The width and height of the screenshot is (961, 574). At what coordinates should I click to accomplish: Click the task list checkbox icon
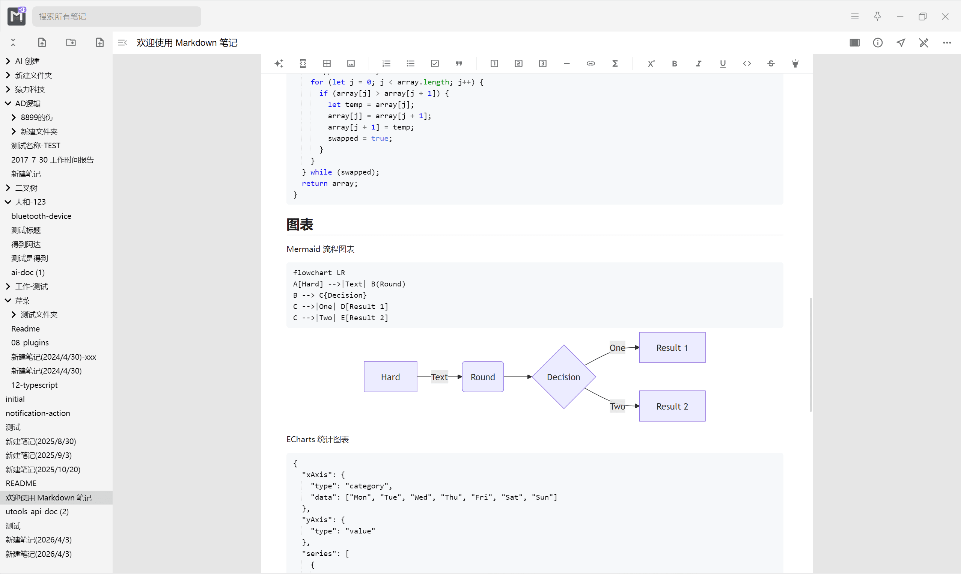[435, 63]
